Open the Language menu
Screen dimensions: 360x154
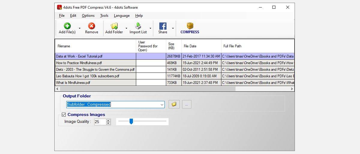point(122,16)
